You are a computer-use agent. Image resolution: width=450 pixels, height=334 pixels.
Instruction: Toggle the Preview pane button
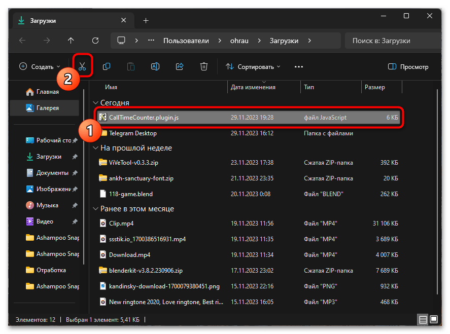click(x=408, y=66)
